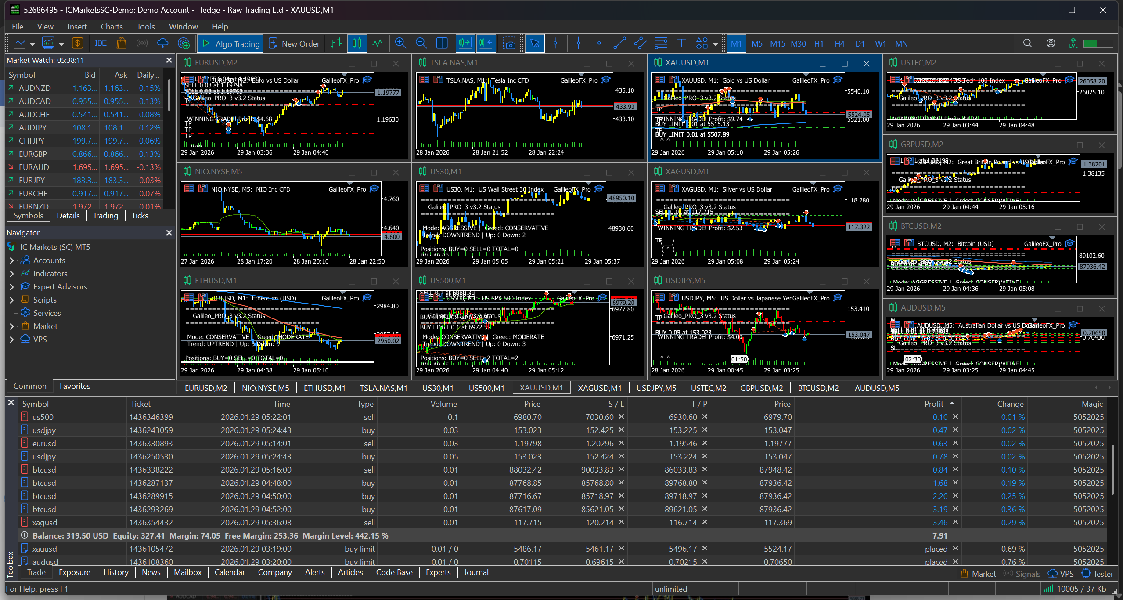Screen dimensions: 1123x600
Task: Select the crosshair cursor tool
Action: click(x=555, y=43)
